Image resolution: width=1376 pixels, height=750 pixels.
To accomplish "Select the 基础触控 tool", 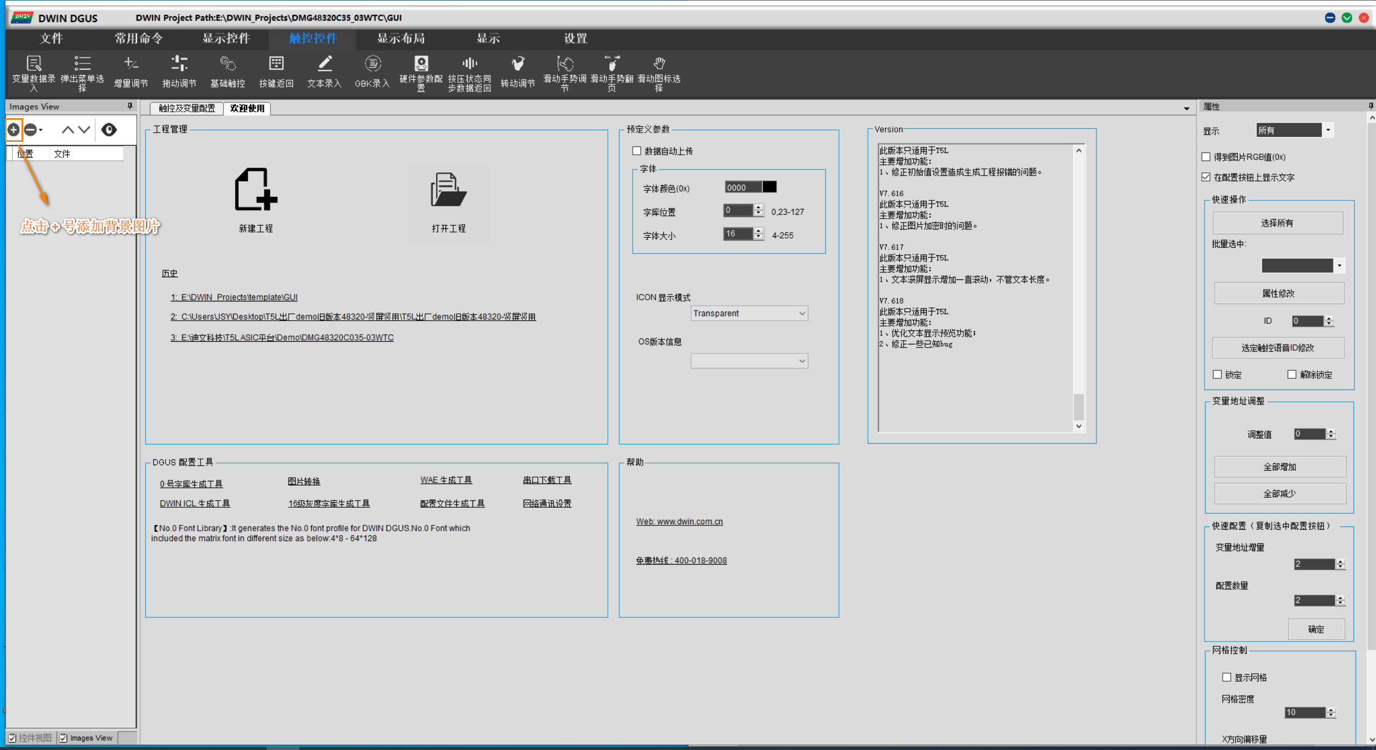I will [x=227, y=72].
